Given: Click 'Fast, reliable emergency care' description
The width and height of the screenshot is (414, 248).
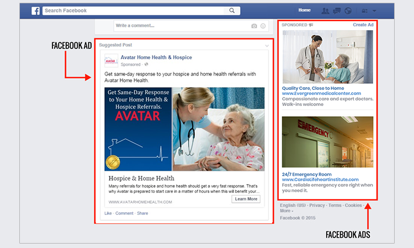Looking at the screenshot, I should pos(327,187).
